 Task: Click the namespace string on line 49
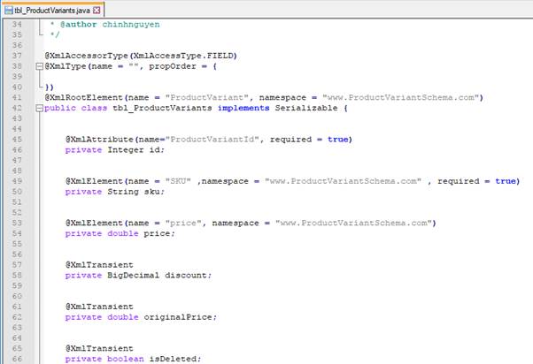[343, 181]
